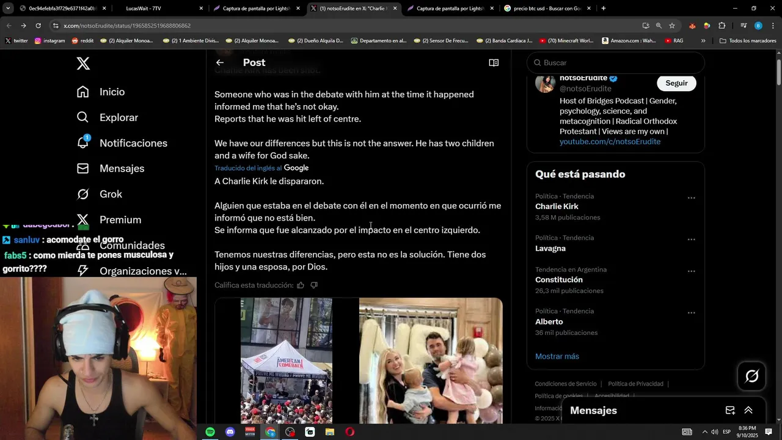The width and height of the screenshot is (782, 440).
Task: Click Seguir to follow notsoErudite
Action: point(676,83)
